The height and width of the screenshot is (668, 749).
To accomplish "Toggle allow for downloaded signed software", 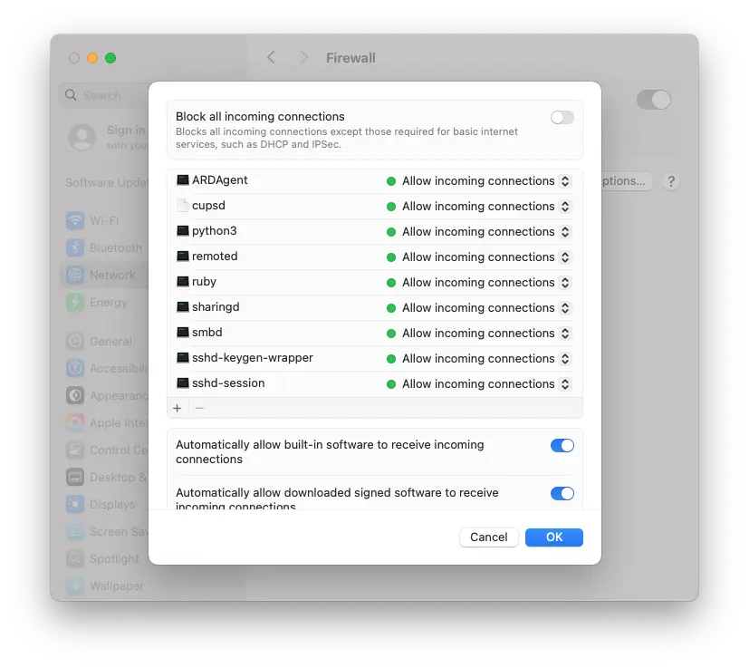I will [x=562, y=493].
